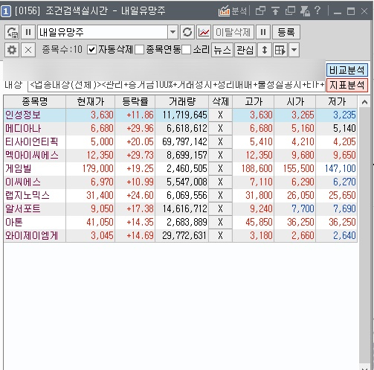Open 비교분석 comparison analysis button
The height and width of the screenshot is (370, 374).
point(347,70)
